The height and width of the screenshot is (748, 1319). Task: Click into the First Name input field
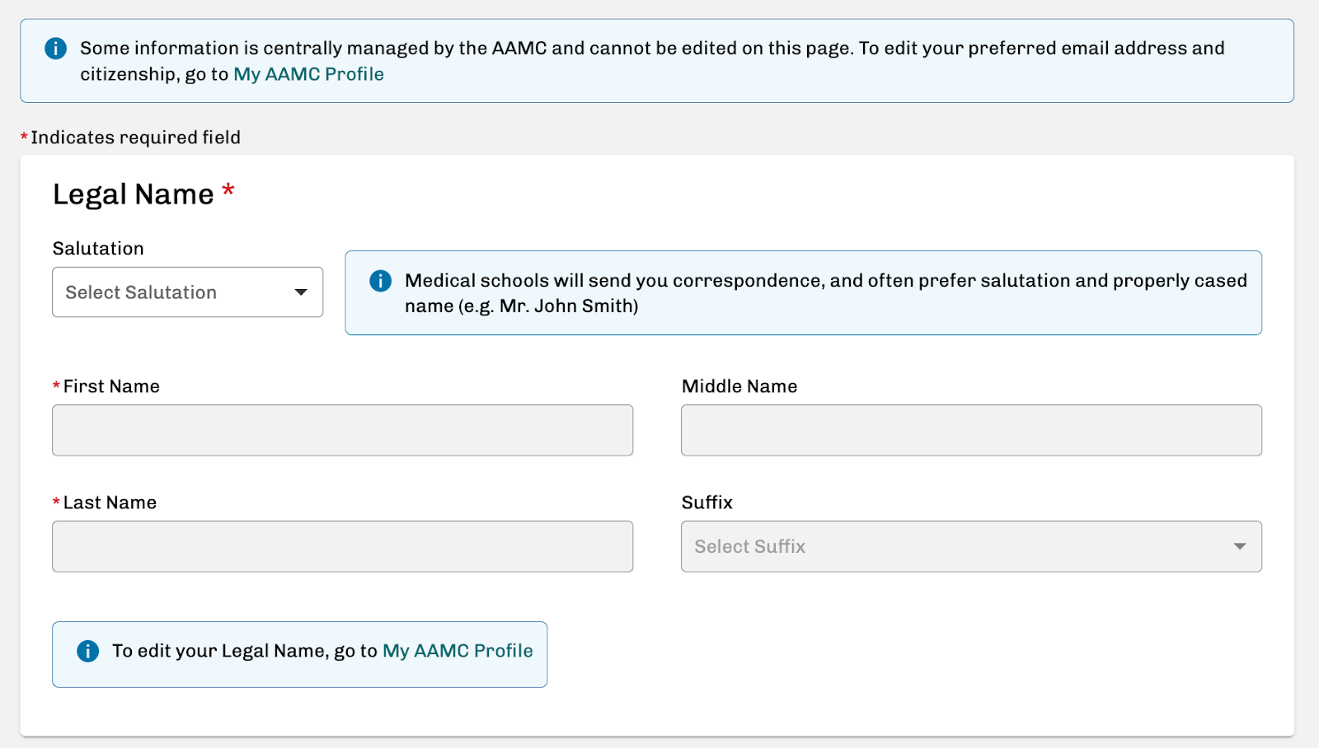342,430
